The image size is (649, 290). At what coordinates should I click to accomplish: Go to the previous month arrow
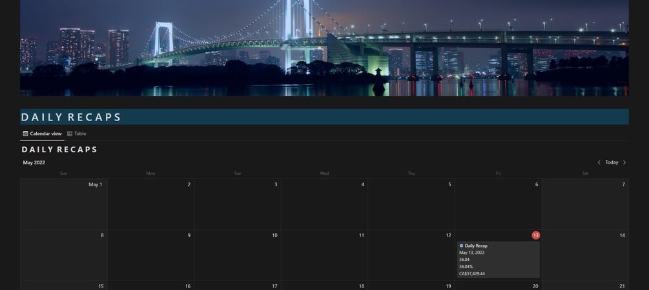coord(599,163)
